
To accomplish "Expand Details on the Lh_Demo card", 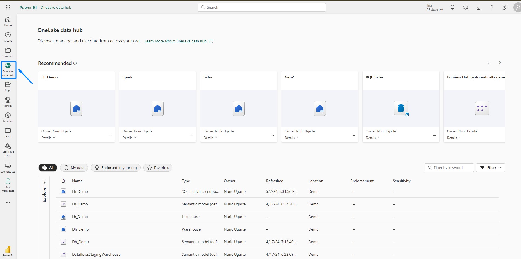I will pyautogui.click(x=48, y=138).
